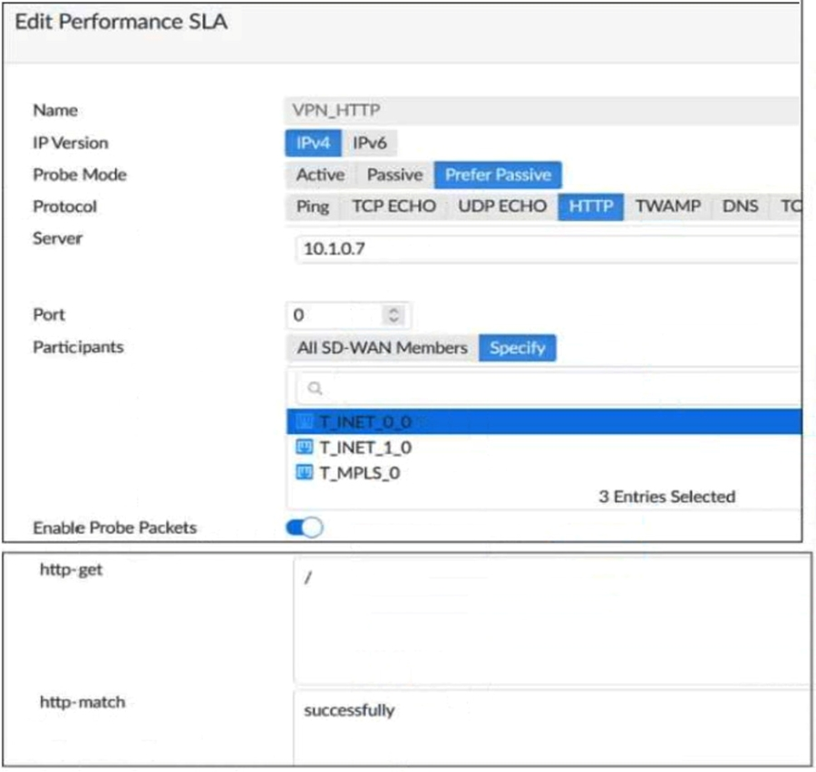Click the T_INET_0_0 interface icon
The image size is (816, 772).
(x=305, y=421)
